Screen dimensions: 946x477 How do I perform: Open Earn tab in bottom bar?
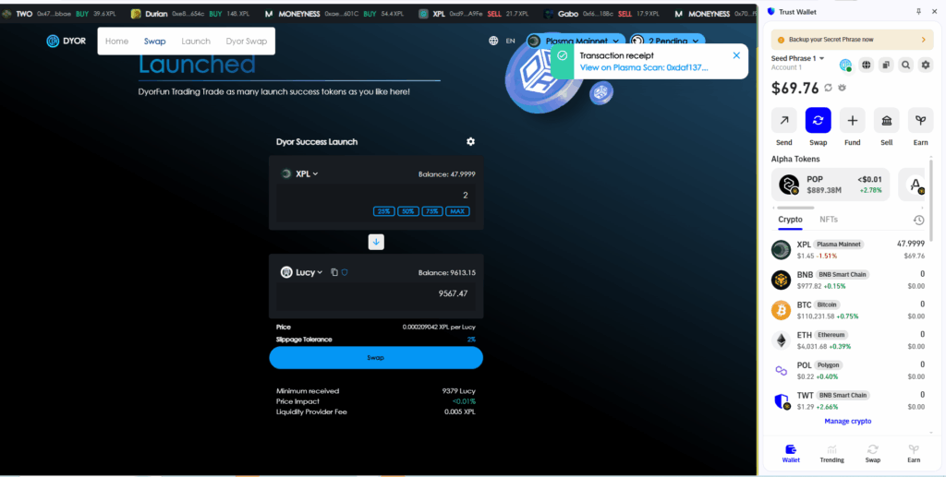(914, 454)
